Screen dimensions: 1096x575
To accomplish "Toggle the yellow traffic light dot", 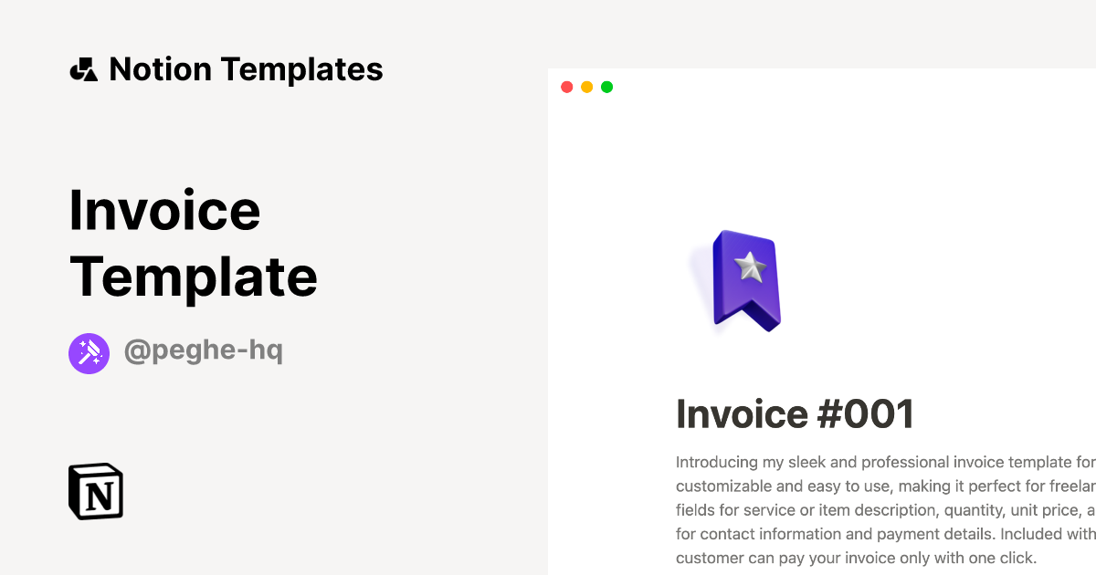I will pos(586,87).
